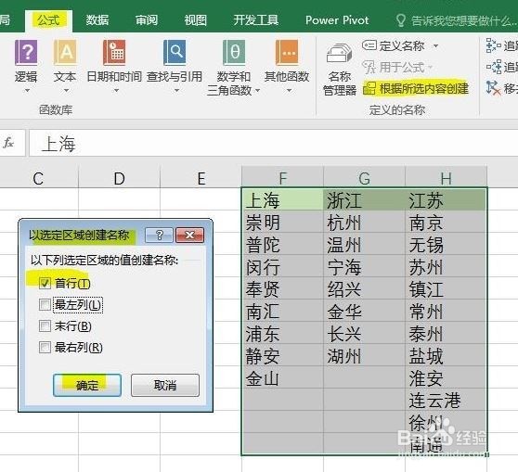Screen dimensions: 518x472
Task: Click the Use in Formula (用于公式) label
Action: click(x=402, y=68)
